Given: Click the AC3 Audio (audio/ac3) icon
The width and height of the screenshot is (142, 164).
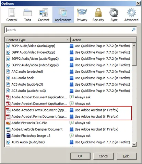Looking at the screenshot, I should [x=8, y=85].
